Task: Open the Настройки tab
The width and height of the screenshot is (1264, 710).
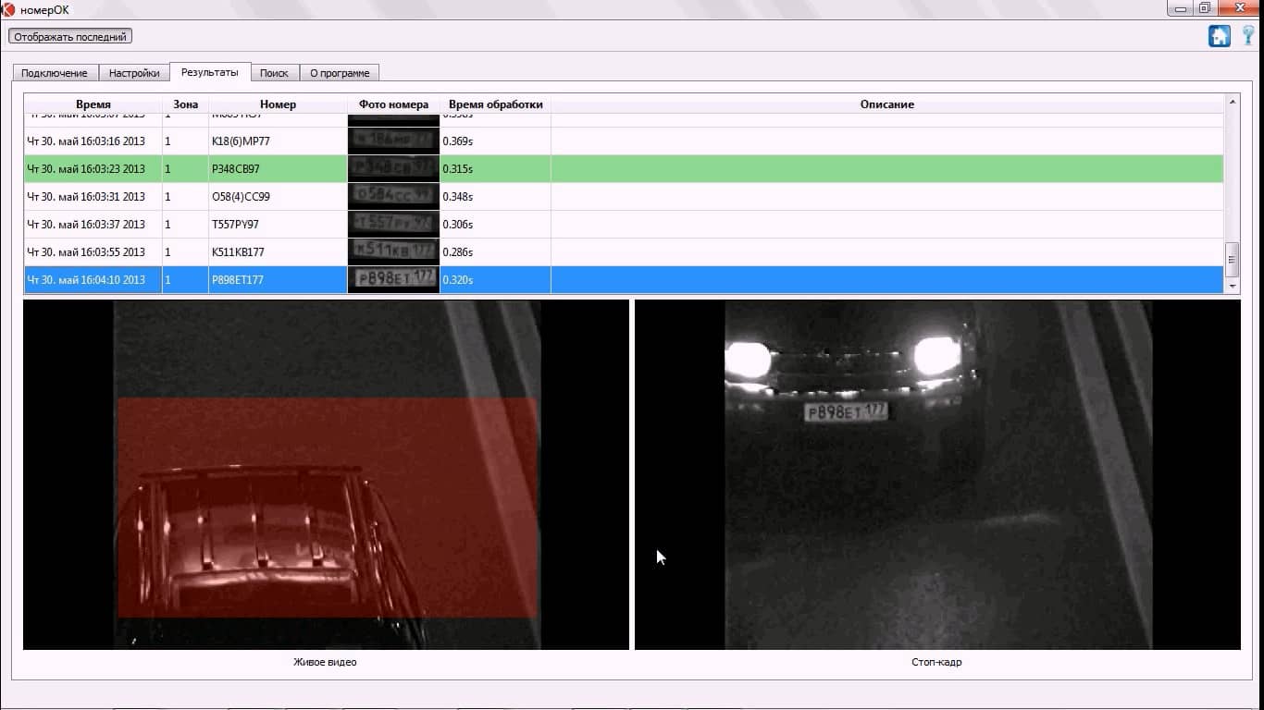Action: (134, 73)
